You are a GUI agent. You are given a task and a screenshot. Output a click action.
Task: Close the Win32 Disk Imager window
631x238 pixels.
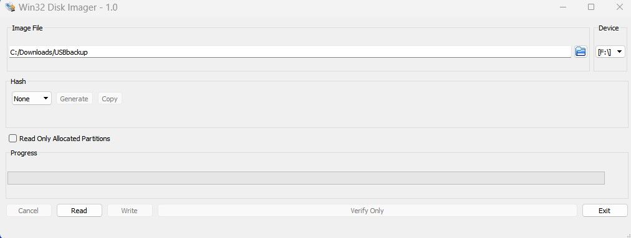coord(619,7)
